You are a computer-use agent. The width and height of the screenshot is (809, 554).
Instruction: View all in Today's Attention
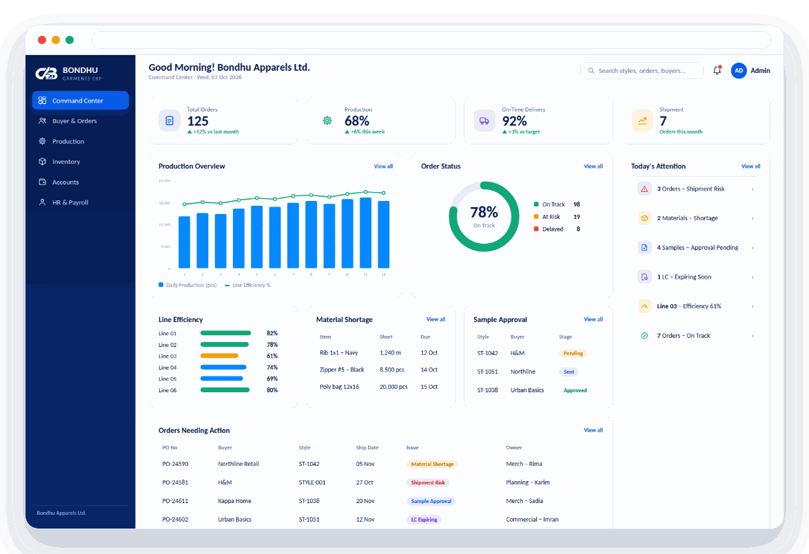(750, 167)
